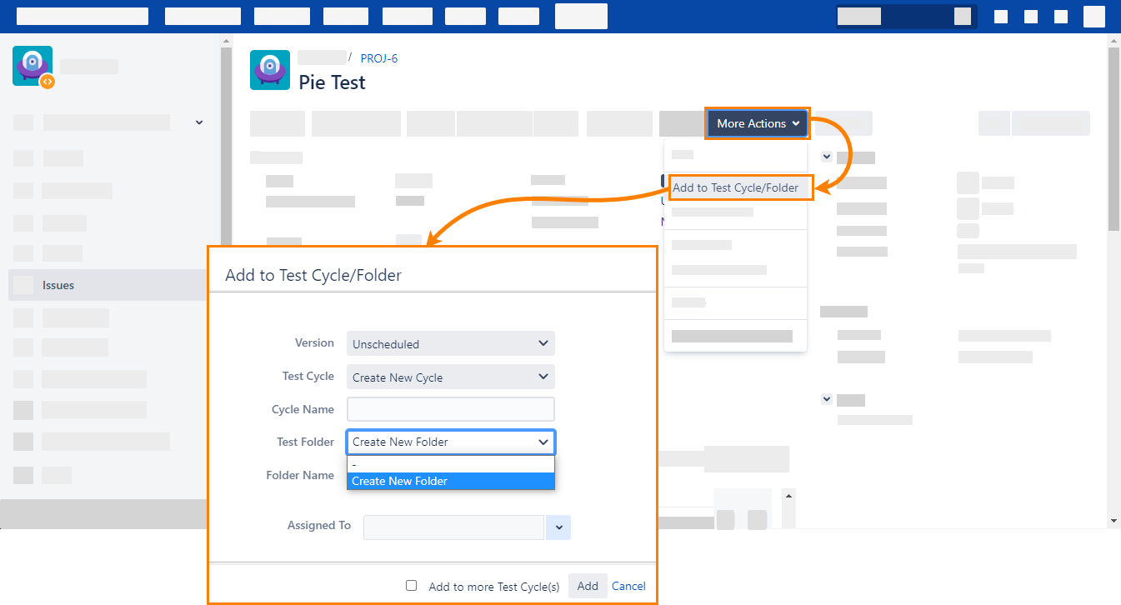
Task: Click the Cancel link
Action: [x=628, y=586]
